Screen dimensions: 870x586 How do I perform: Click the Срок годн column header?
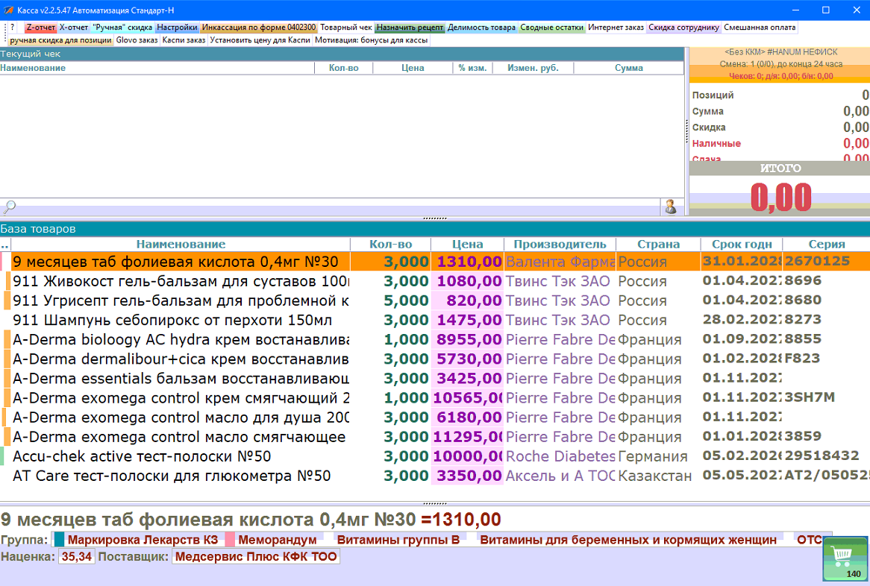pos(742,244)
